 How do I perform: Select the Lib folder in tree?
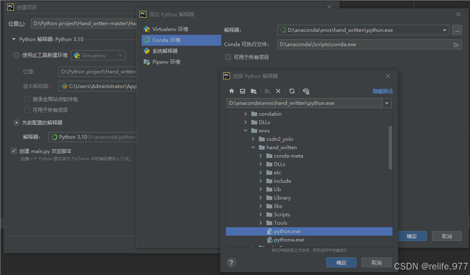[309, 189]
